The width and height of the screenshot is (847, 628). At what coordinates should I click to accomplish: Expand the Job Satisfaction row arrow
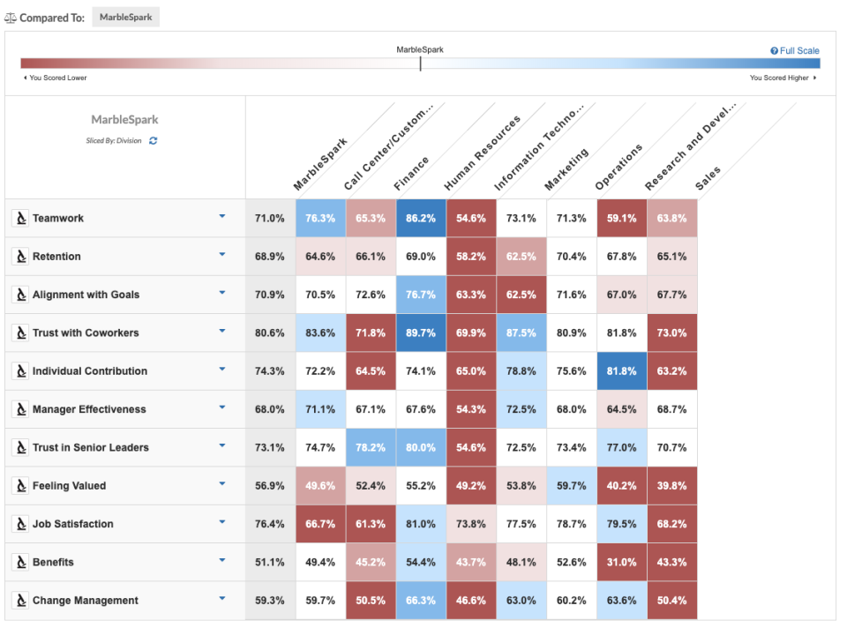pos(222,523)
